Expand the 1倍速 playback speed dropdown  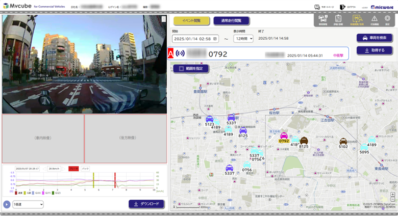pyautogui.click(x=28, y=204)
